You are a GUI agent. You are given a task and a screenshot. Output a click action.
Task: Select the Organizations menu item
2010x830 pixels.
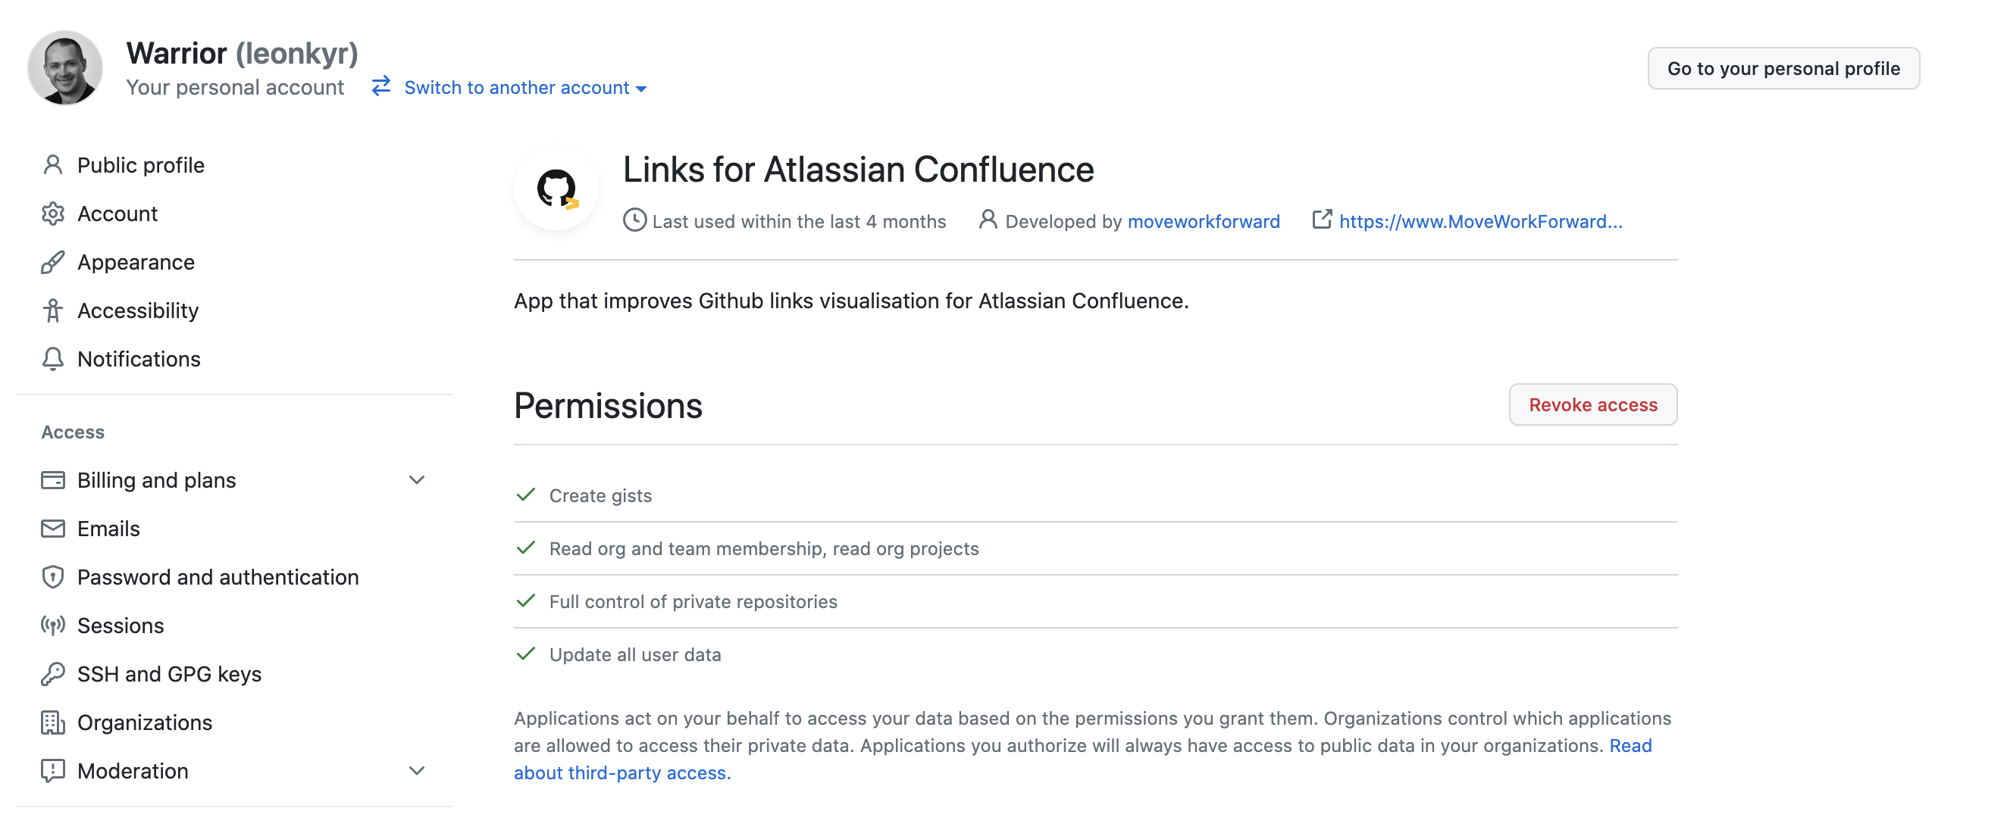click(x=144, y=723)
